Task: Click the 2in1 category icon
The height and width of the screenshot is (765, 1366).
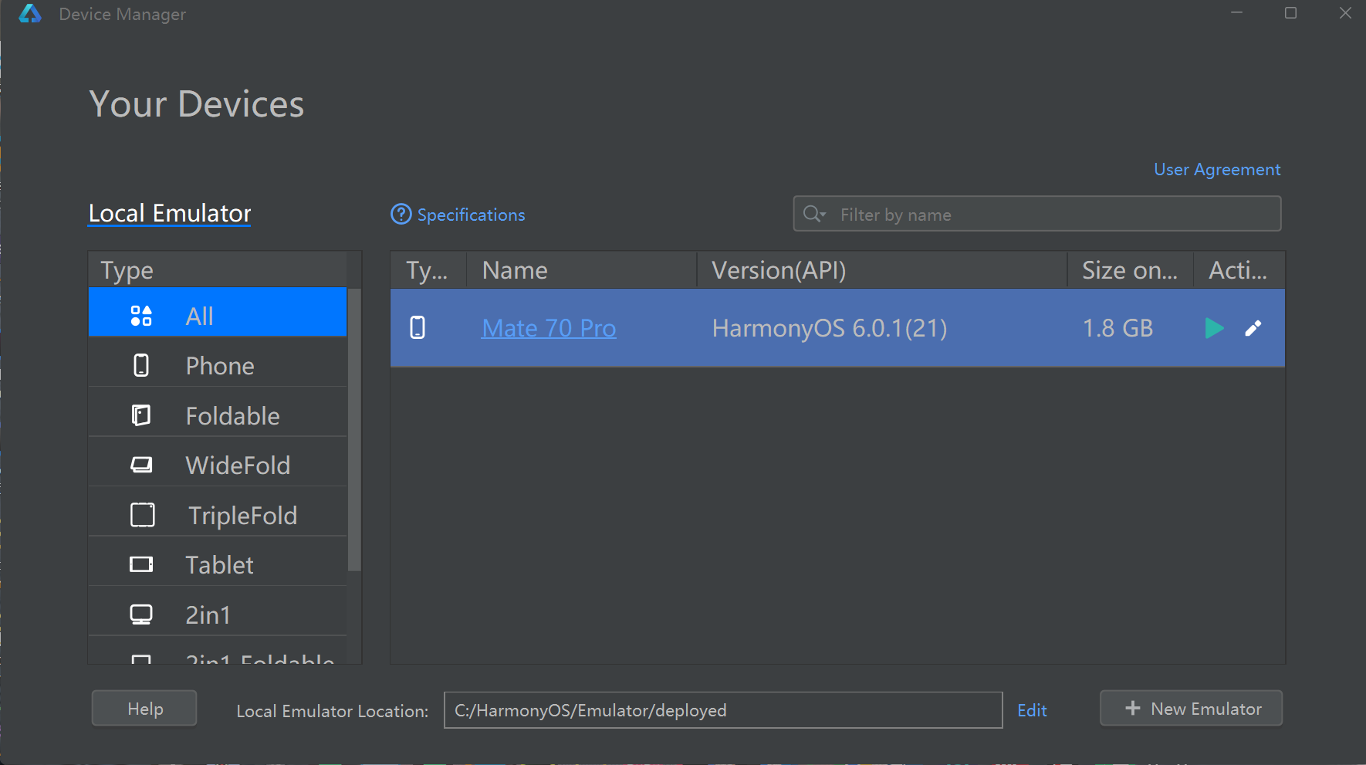Action: tap(141, 614)
